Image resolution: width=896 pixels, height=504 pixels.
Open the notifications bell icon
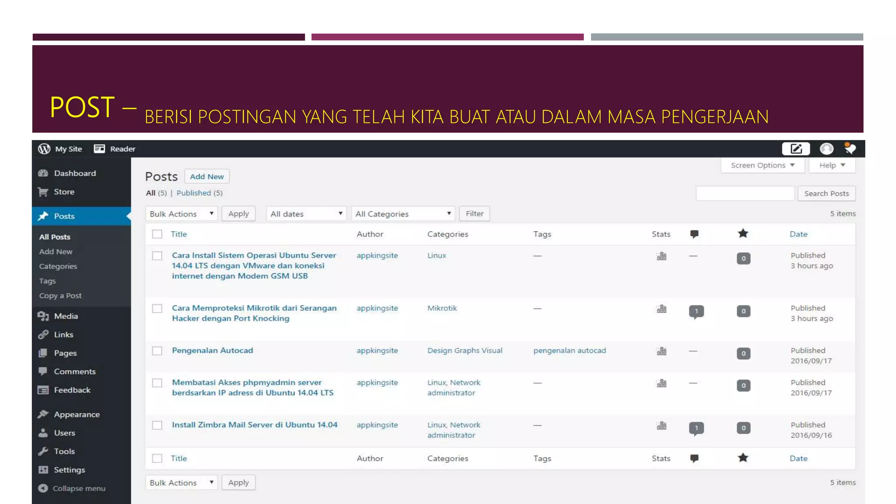[850, 148]
